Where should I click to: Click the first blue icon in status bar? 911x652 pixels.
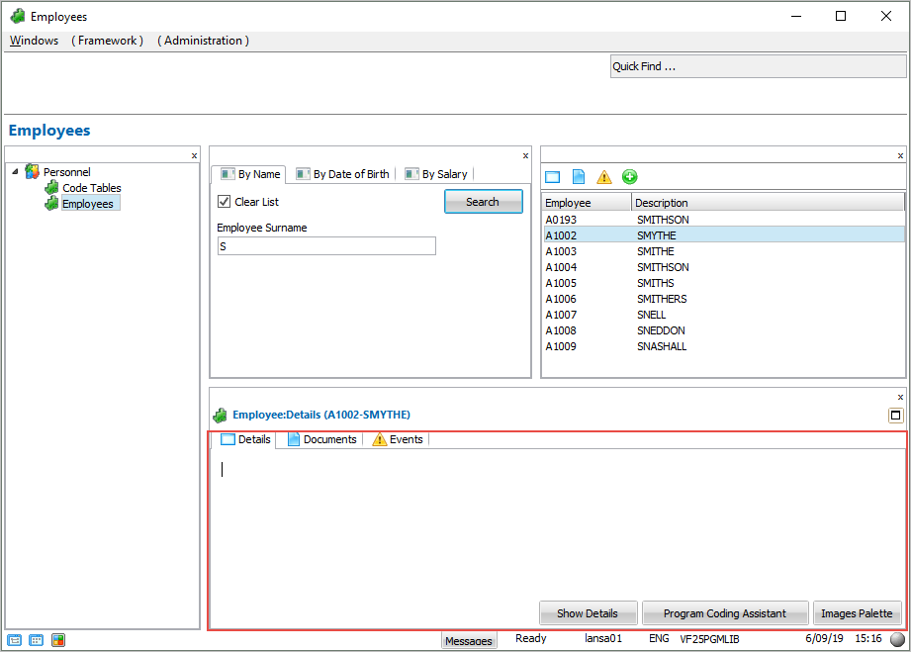pos(15,640)
